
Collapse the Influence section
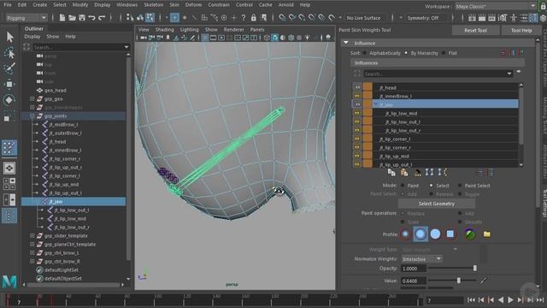345,43
